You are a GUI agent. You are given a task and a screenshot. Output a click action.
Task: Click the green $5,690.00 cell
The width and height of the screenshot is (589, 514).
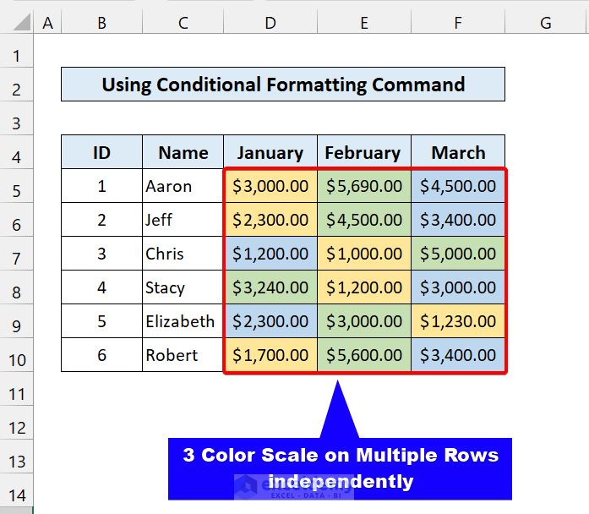tap(364, 186)
